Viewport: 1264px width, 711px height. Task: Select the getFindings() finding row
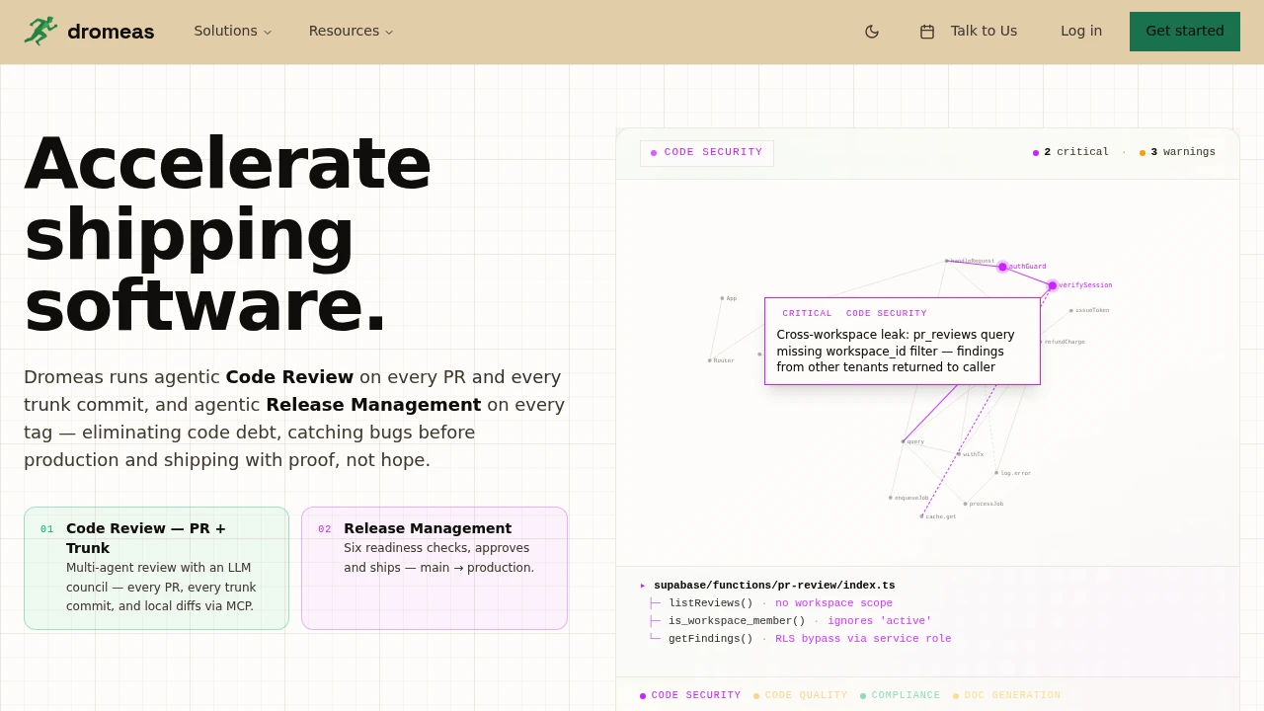pyautogui.click(x=800, y=639)
